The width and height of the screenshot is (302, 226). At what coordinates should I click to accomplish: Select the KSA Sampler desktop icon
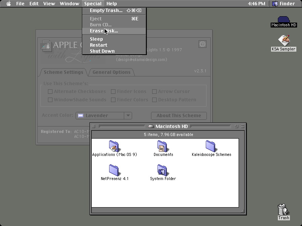[x=284, y=41]
